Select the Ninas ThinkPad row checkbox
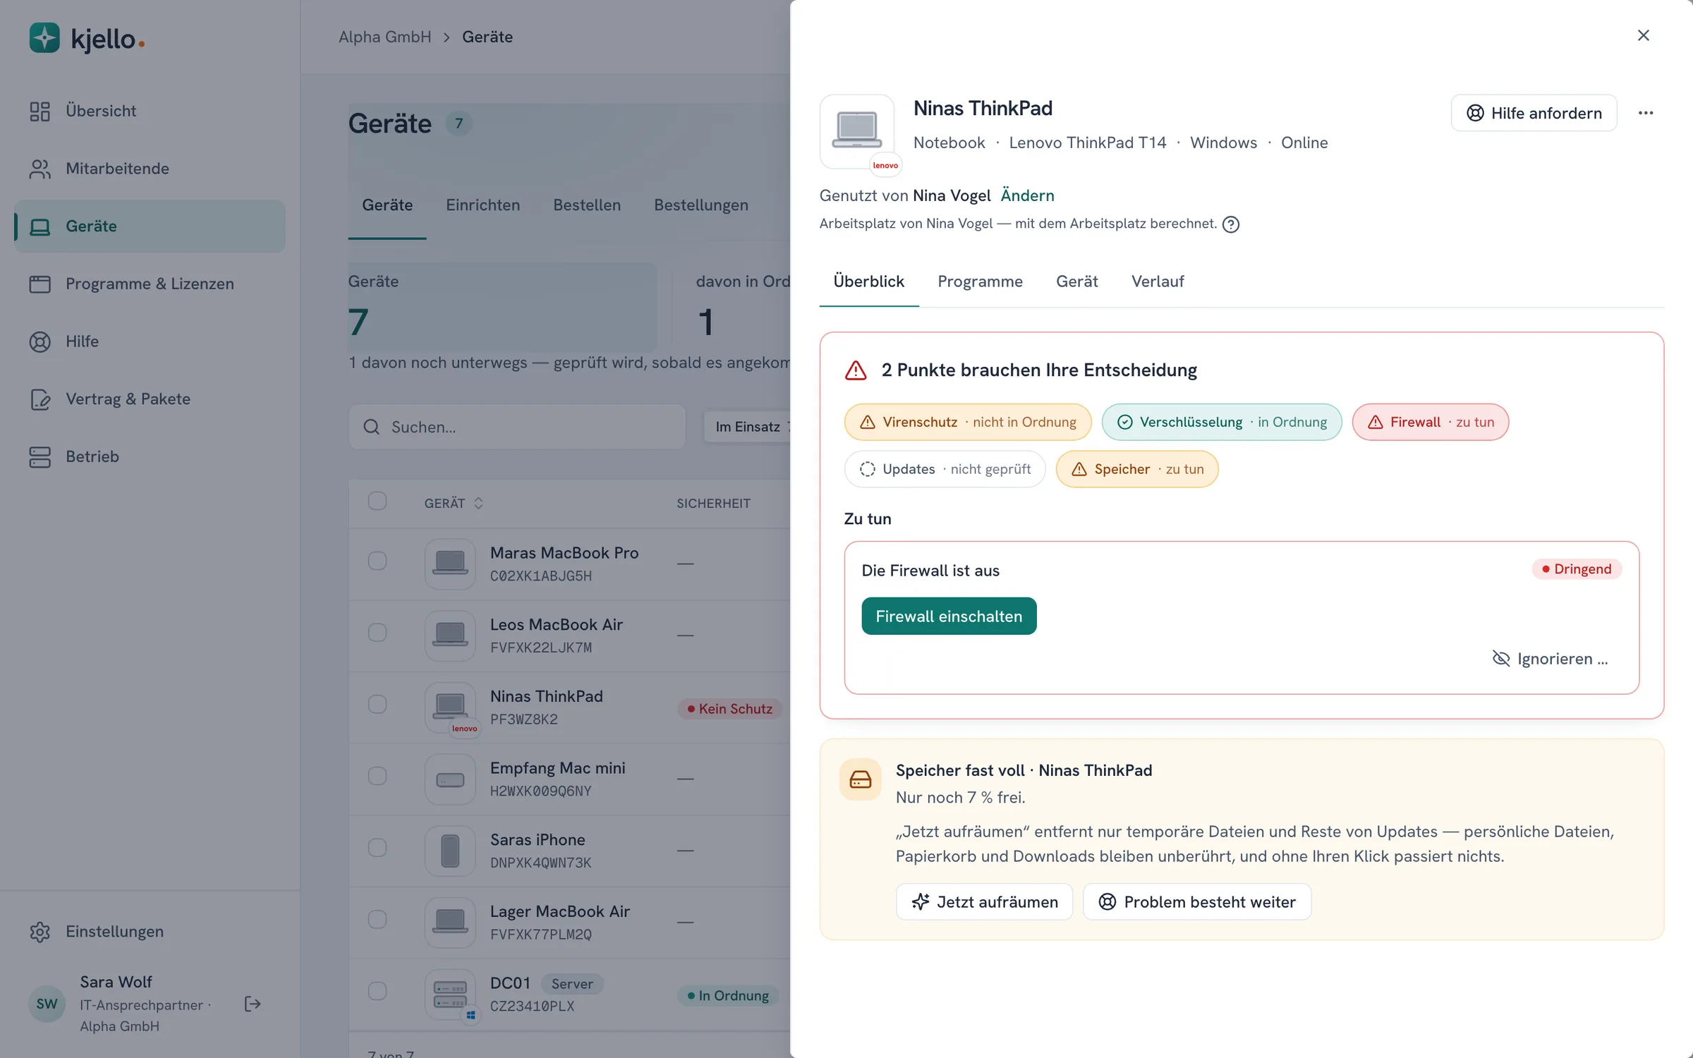The width and height of the screenshot is (1693, 1058). pyautogui.click(x=377, y=704)
